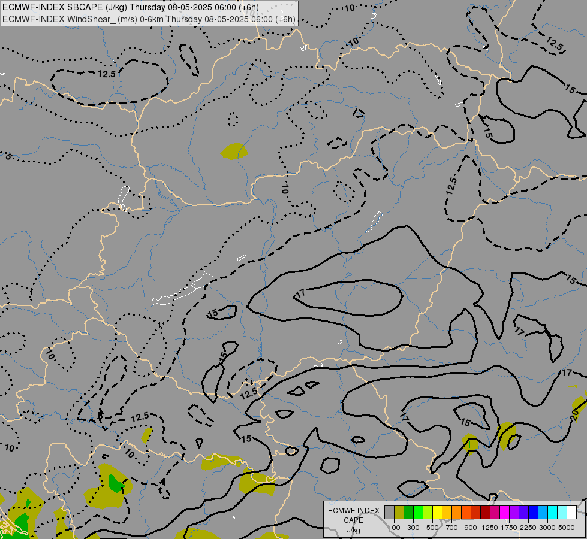This screenshot has height=539, width=587.
Task: Select the brick red swatch right of 900
Action: [x=476, y=512]
